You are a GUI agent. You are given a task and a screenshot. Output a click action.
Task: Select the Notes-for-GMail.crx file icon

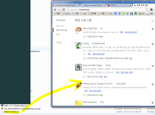tap(2, 112)
